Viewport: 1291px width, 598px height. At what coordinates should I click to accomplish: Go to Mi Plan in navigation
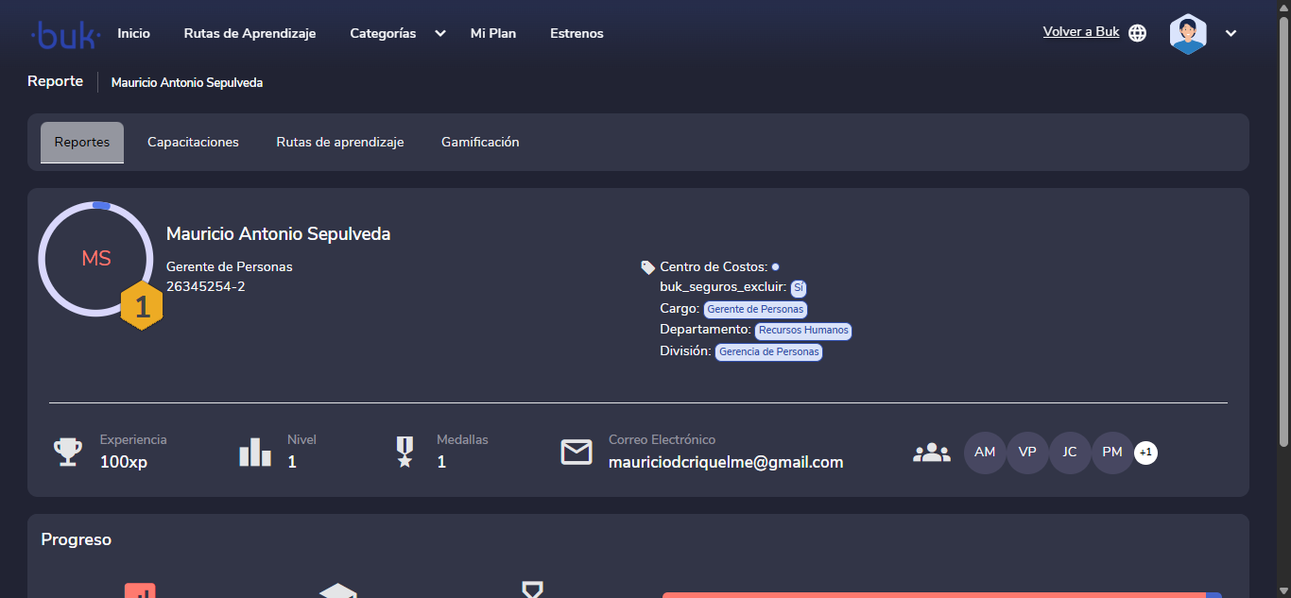tap(493, 33)
